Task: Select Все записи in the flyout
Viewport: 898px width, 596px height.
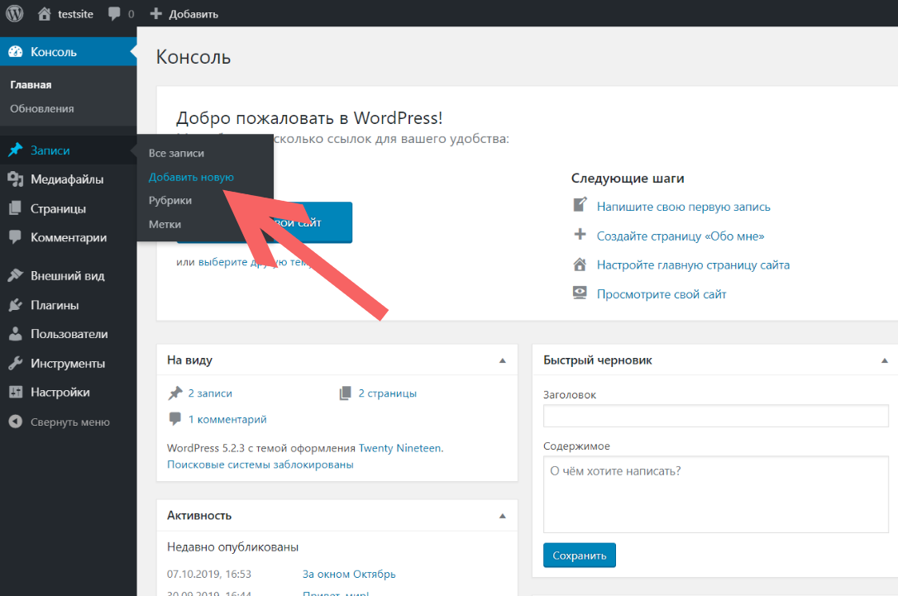Action: (176, 154)
